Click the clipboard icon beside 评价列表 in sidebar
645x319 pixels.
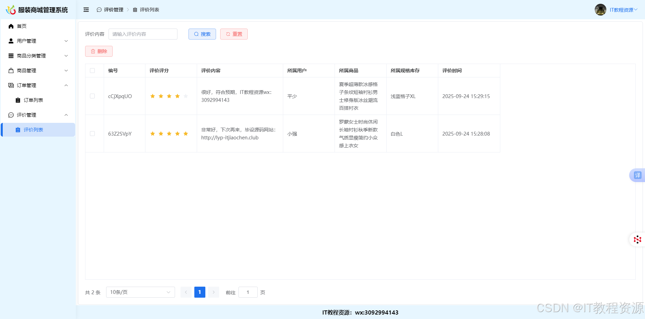(18, 130)
